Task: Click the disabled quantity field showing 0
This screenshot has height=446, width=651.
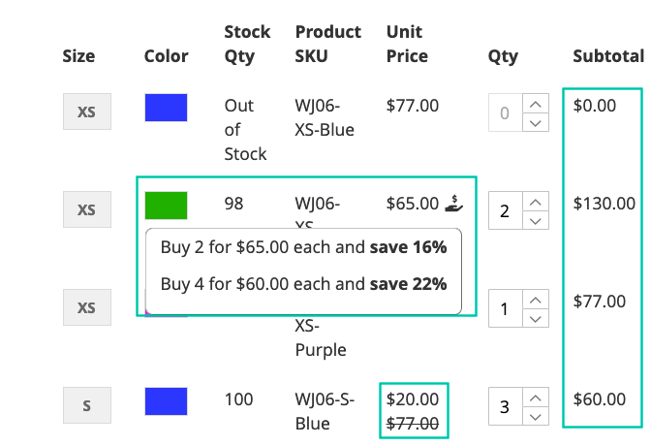Action: pos(506,112)
